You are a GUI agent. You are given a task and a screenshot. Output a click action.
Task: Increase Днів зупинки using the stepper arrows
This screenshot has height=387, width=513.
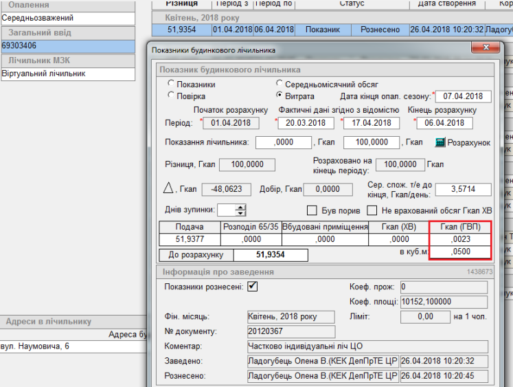[240, 207]
